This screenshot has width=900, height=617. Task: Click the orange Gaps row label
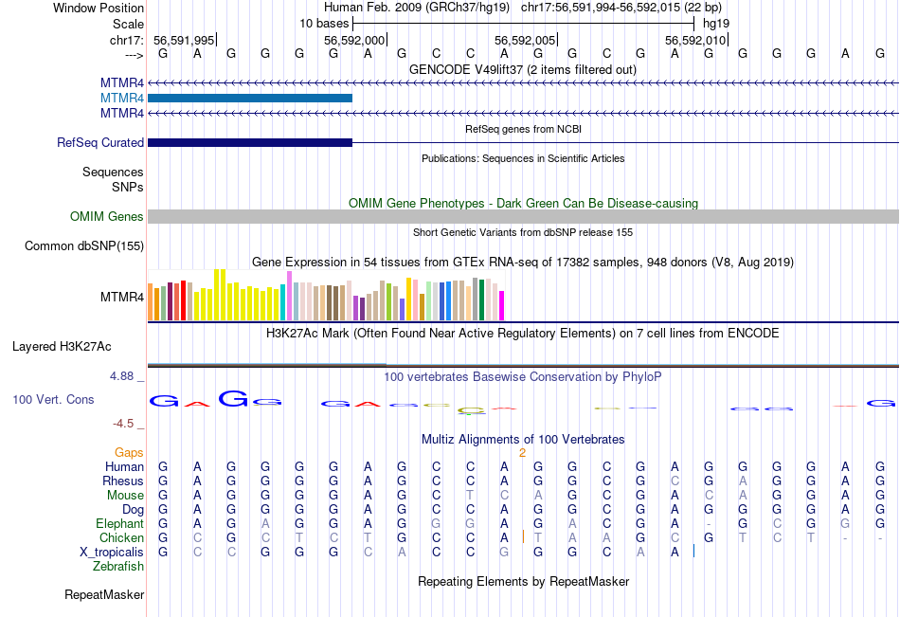tap(129, 453)
